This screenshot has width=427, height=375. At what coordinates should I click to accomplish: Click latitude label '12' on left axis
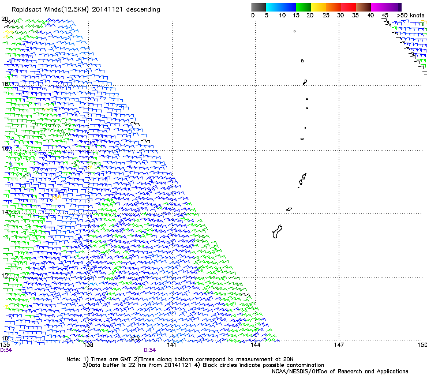tap(5, 276)
